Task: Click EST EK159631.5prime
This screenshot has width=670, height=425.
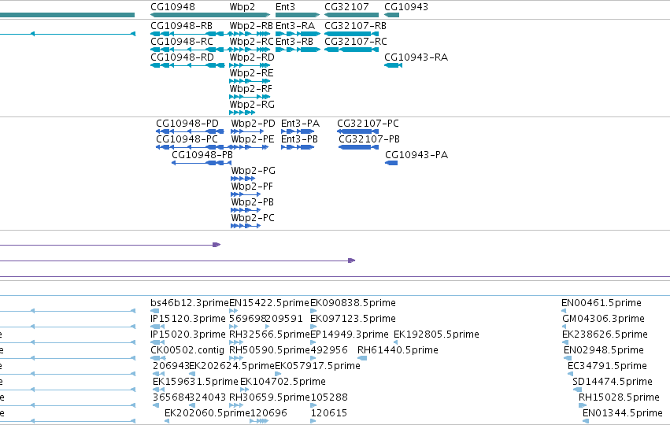Action: (x=195, y=382)
